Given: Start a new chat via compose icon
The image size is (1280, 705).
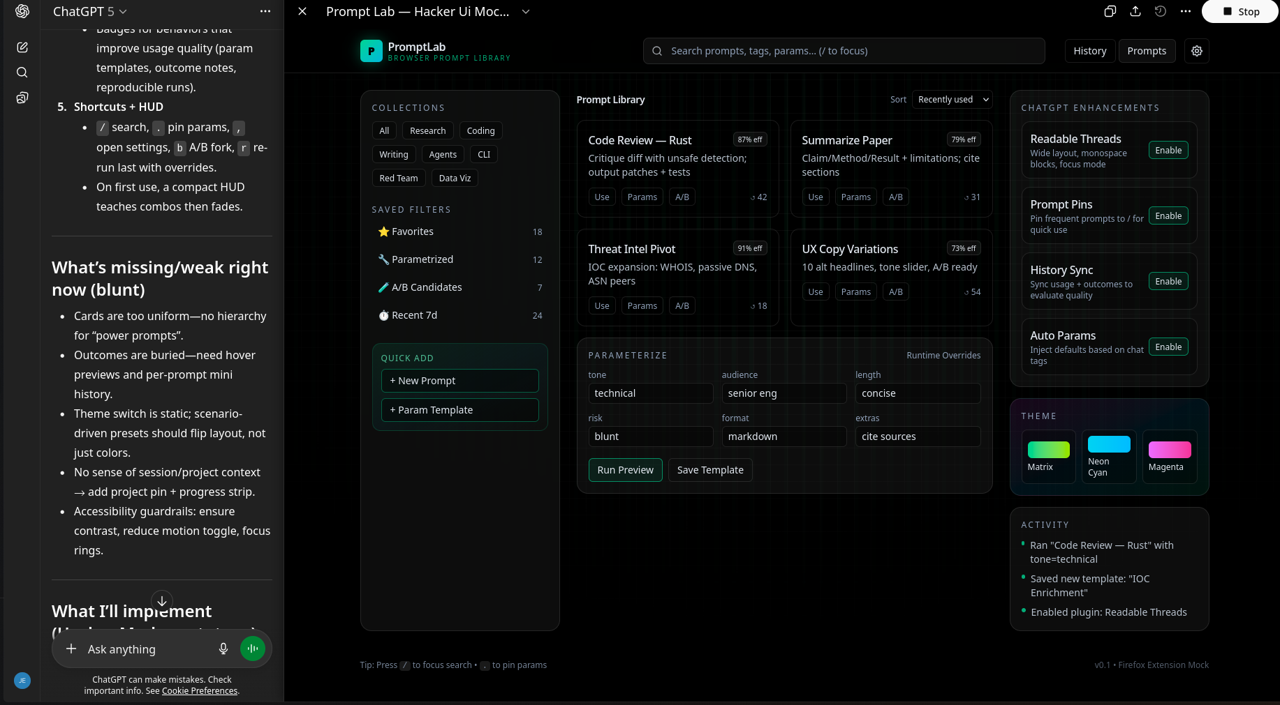Looking at the screenshot, I should coord(22,47).
